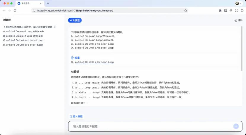The height and width of the screenshot is (135, 246).
Task: Click option A in the answer panel
Action: [x=93, y=36]
